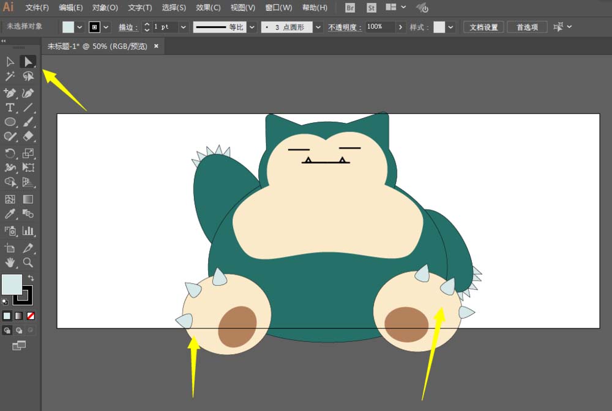Screen dimensions: 612x411
Task: Open the change screen mode button
Action: pos(19,345)
